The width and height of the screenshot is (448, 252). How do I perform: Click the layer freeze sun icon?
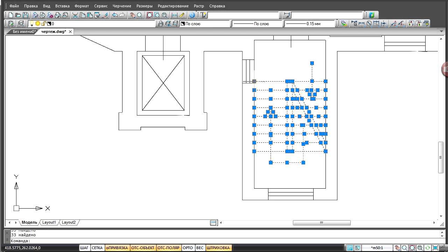pyautogui.click(x=37, y=23)
